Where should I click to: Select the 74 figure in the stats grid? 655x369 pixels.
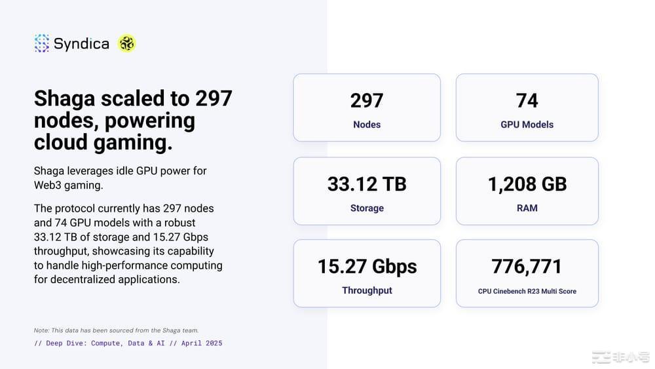527,100
